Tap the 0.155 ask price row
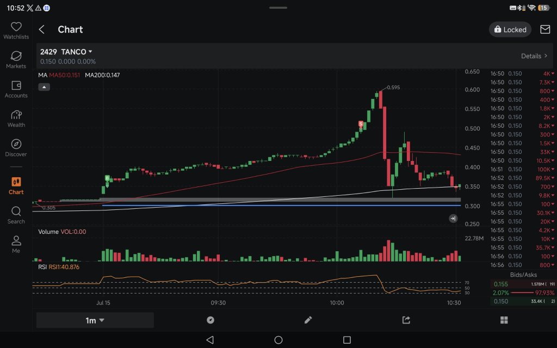The image size is (557, 348). [524, 284]
